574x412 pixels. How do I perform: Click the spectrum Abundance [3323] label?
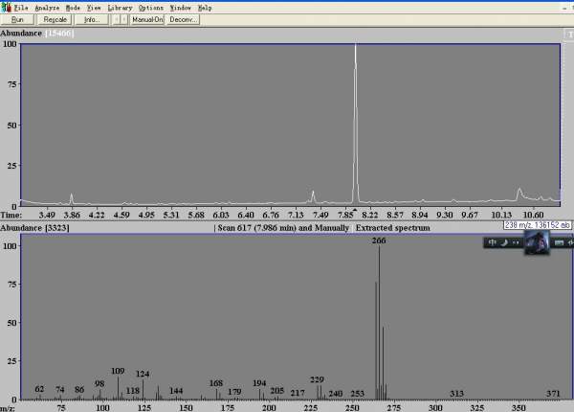(34, 228)
